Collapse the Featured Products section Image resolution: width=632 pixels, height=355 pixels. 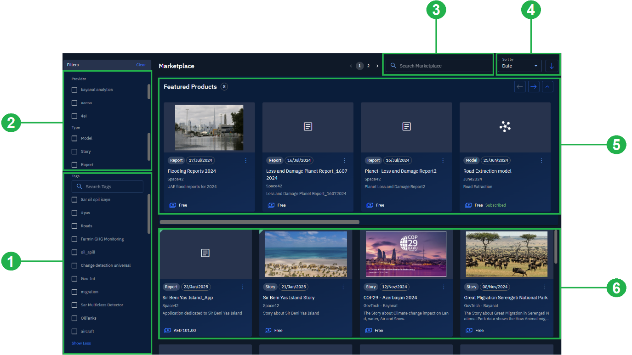(547, 86)
